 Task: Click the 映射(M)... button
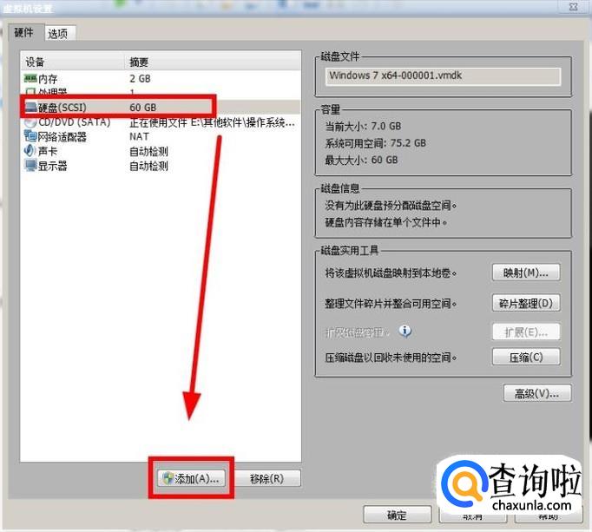[526, 273]
